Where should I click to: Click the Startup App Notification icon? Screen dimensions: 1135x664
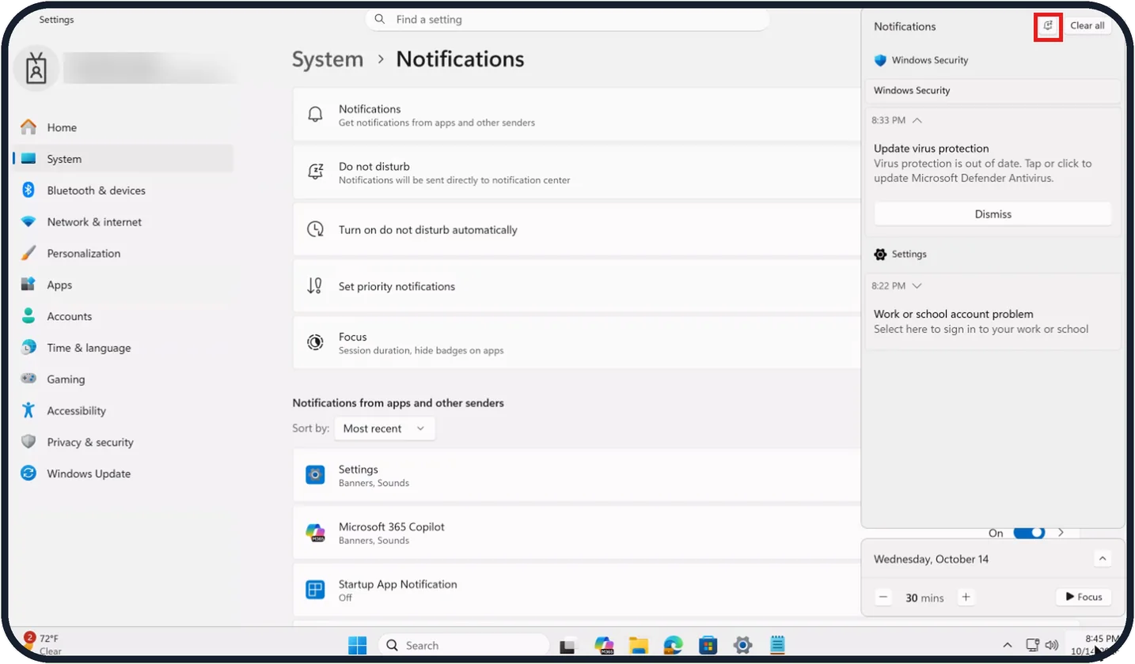click(315, 590)
